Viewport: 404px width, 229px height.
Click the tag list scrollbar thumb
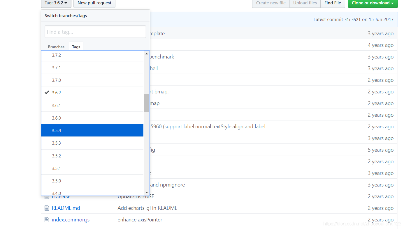pyautogui.click(x=147, y=103)
